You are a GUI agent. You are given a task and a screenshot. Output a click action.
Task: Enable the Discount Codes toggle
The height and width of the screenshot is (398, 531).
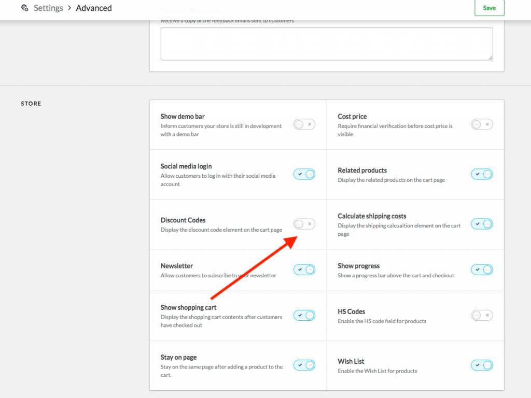pos(304,224)
